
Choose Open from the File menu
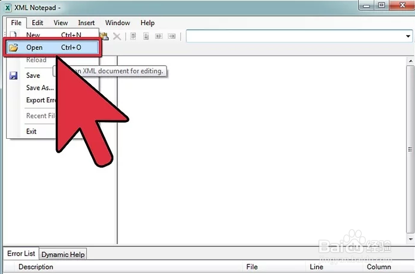[x=53, y=48]
